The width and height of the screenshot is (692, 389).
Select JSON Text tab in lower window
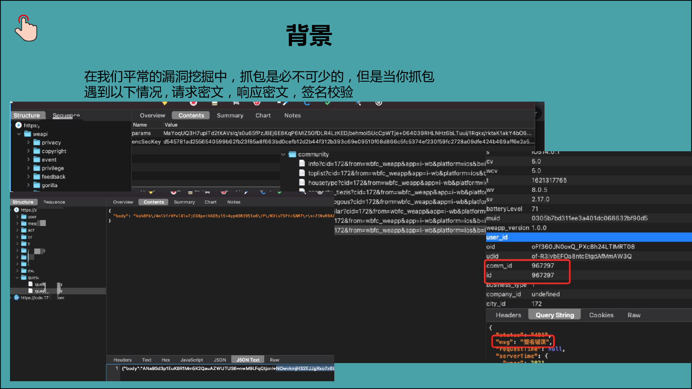(x=248, y=360)
